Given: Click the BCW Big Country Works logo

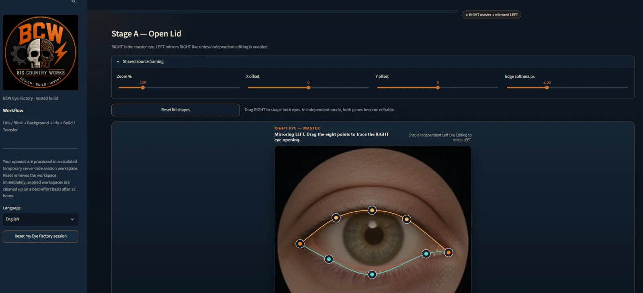Looking at the screenshot, I should coord(41,53).
